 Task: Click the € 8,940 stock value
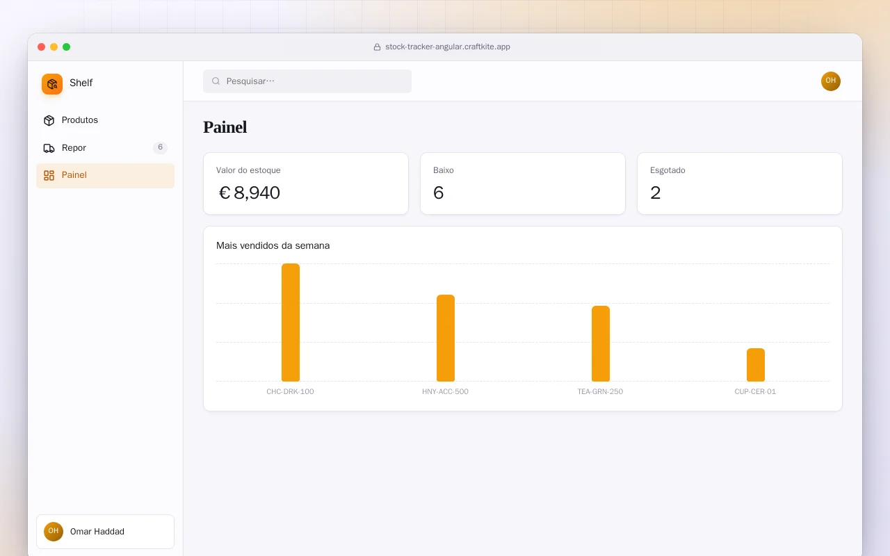point(248,193)
